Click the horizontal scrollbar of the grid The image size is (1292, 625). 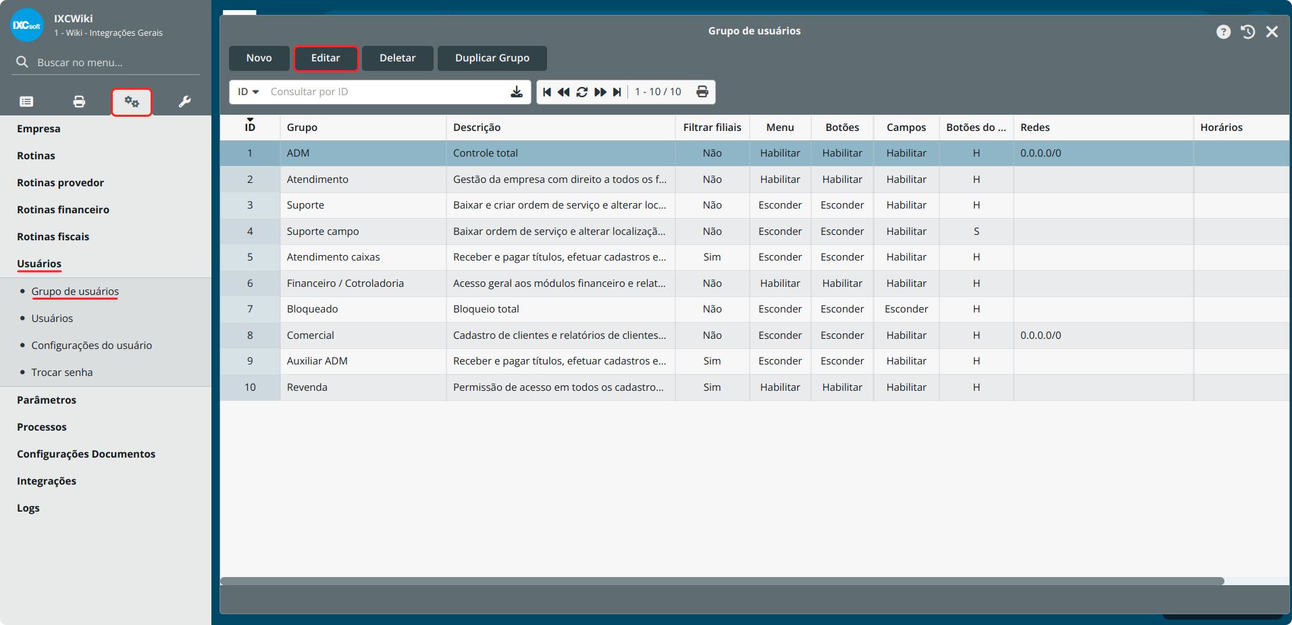[x=722, y=581]
